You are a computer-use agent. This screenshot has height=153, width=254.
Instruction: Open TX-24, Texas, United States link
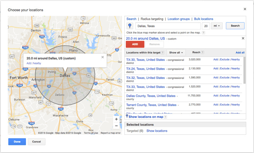click(x=146, y=69)
